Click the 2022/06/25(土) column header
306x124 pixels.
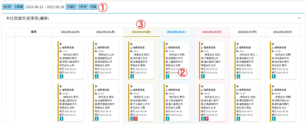tap(177, 31)
